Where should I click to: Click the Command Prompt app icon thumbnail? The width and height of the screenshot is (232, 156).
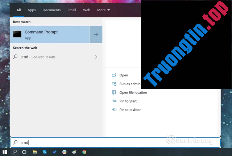click(x=17, y=34)
